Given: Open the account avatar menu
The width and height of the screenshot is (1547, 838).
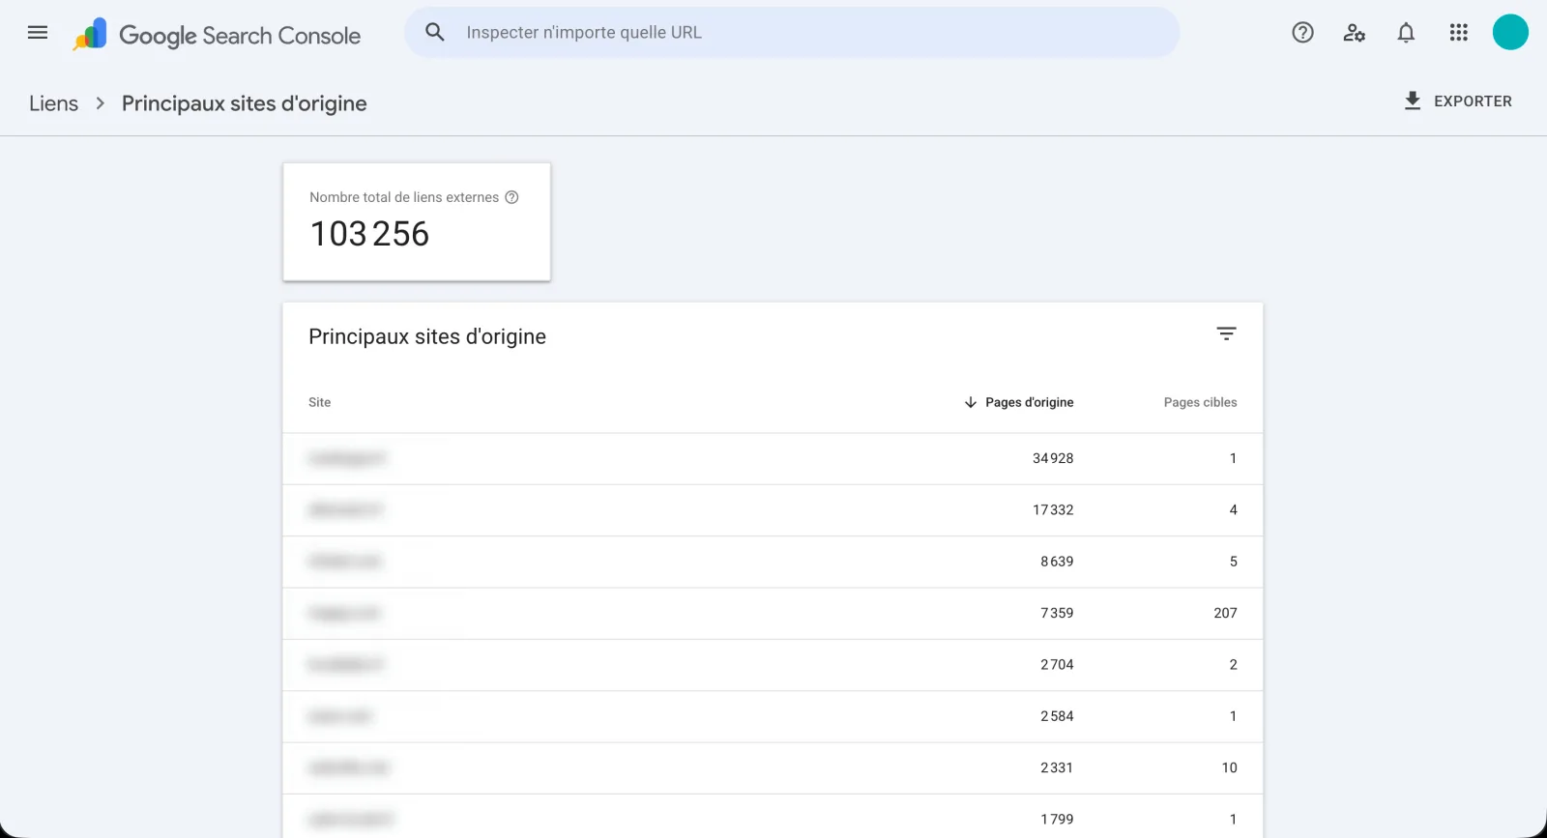Looking at the screenshot, I should click(x=1510, y=32).
